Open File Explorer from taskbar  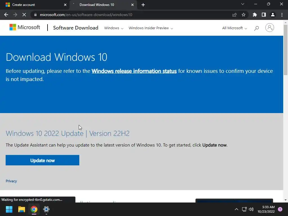tap(21, 209)
